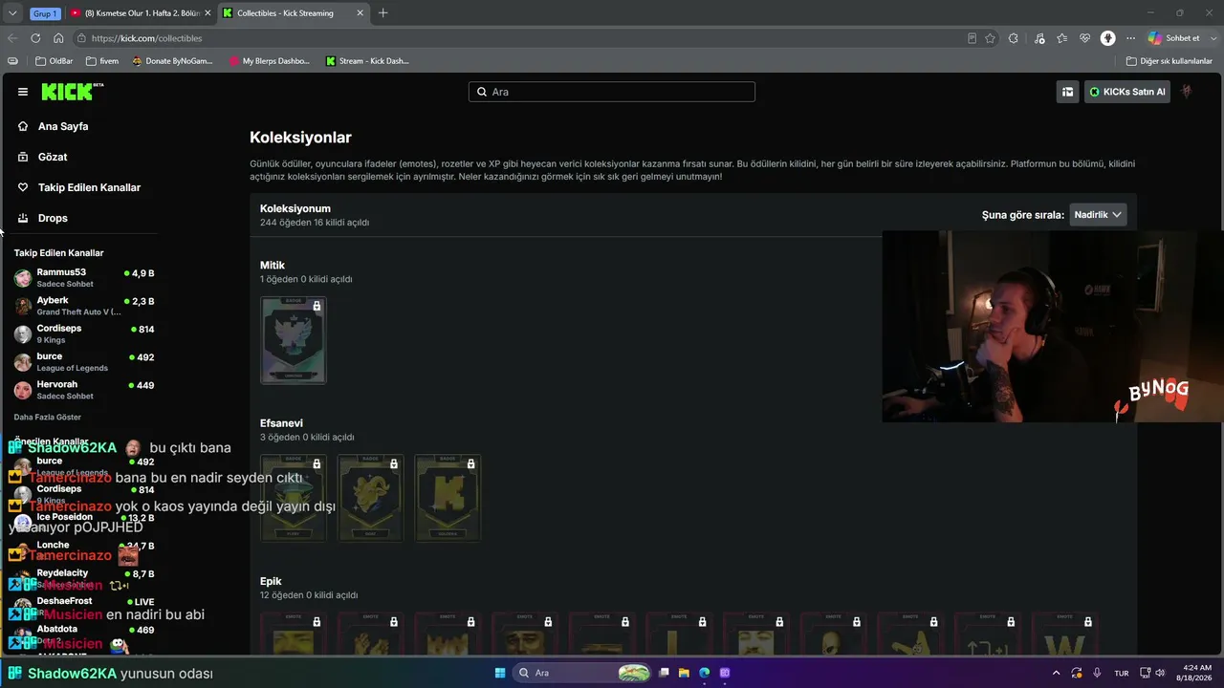Open the OldBar bookmark folder
The width and height of the screenshot is (1224, 688).
pos(54,61)
